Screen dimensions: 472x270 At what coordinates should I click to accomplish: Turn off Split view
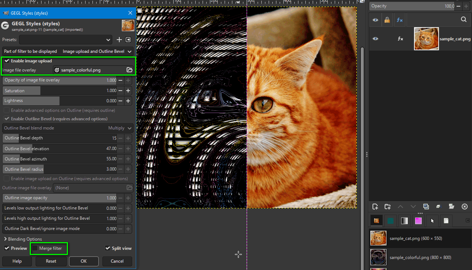(x=108, y=248)
